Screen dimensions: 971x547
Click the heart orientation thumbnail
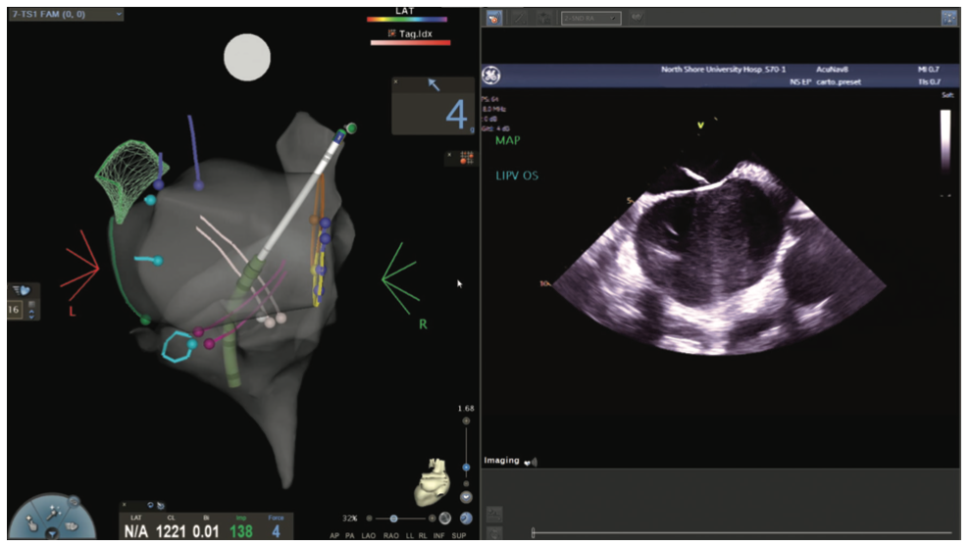431,482
